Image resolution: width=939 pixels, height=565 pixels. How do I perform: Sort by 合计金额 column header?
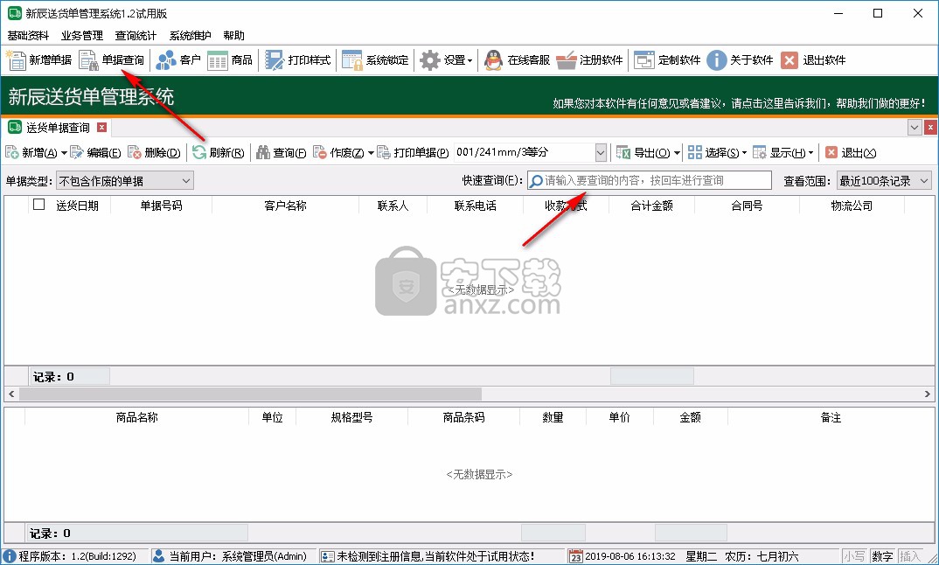(x=651, y=206)
